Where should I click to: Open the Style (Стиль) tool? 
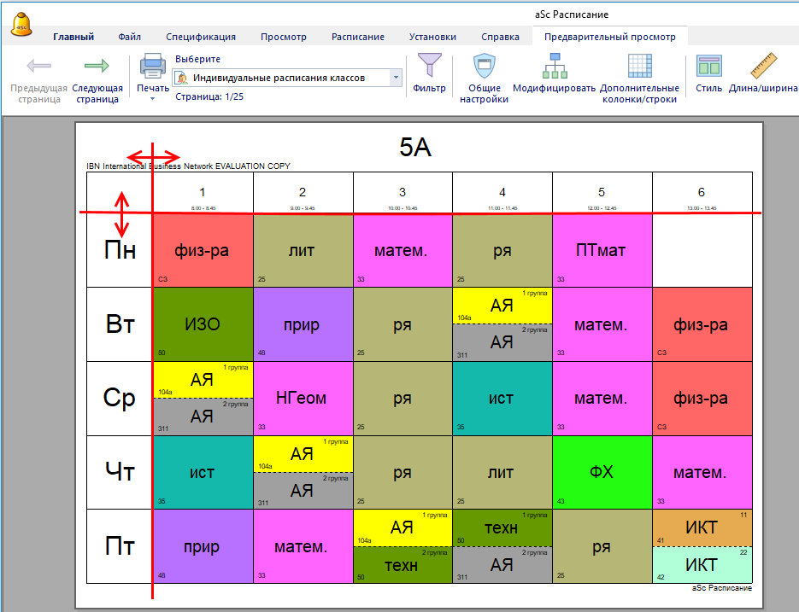[708, 67]
